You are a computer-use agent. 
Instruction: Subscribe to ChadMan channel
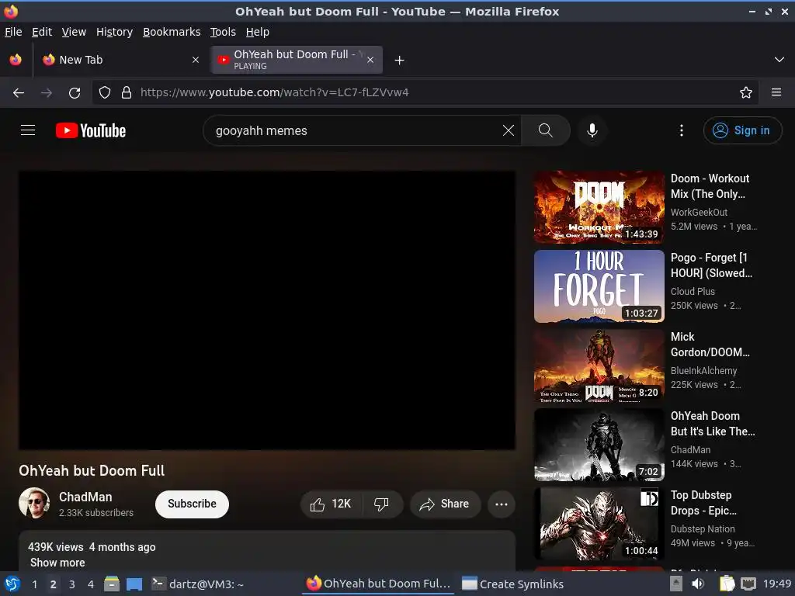[192, 504]
